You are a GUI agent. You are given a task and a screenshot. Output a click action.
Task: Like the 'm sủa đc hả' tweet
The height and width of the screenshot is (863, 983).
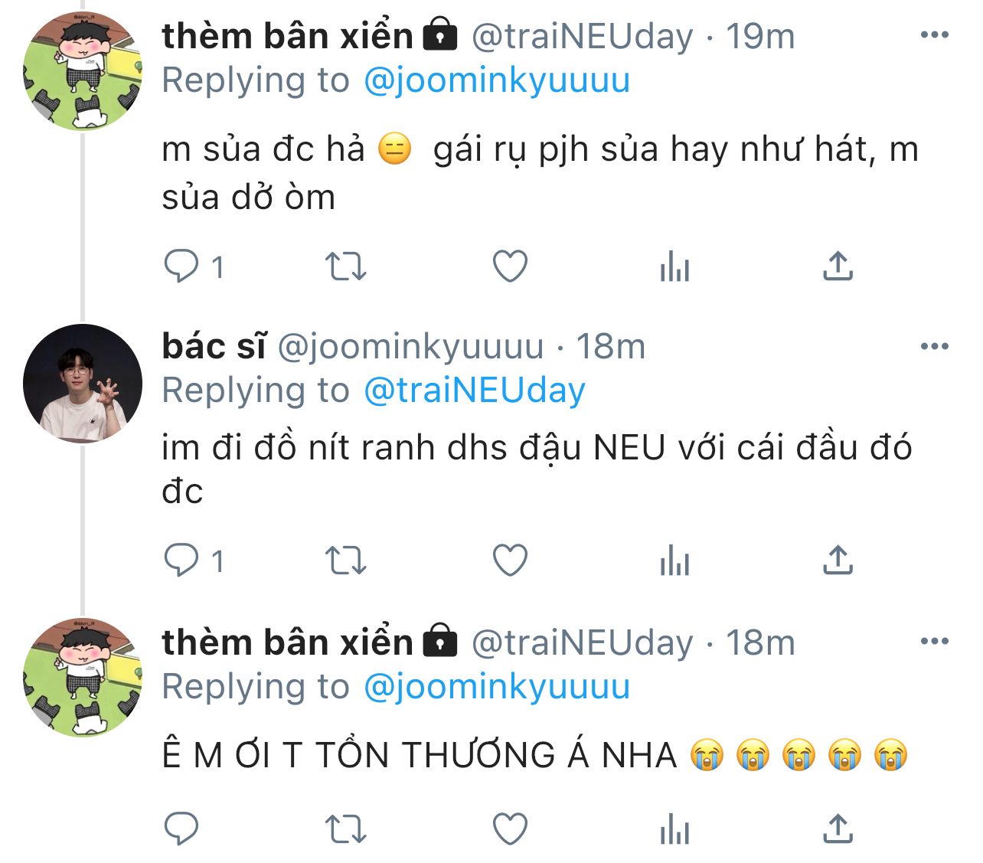pos(510,267)
